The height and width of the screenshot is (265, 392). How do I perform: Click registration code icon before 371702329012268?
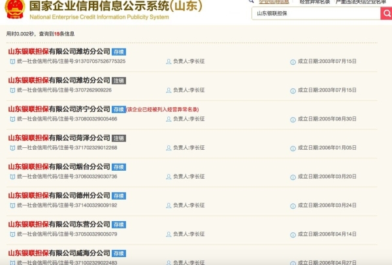point(12,148)
